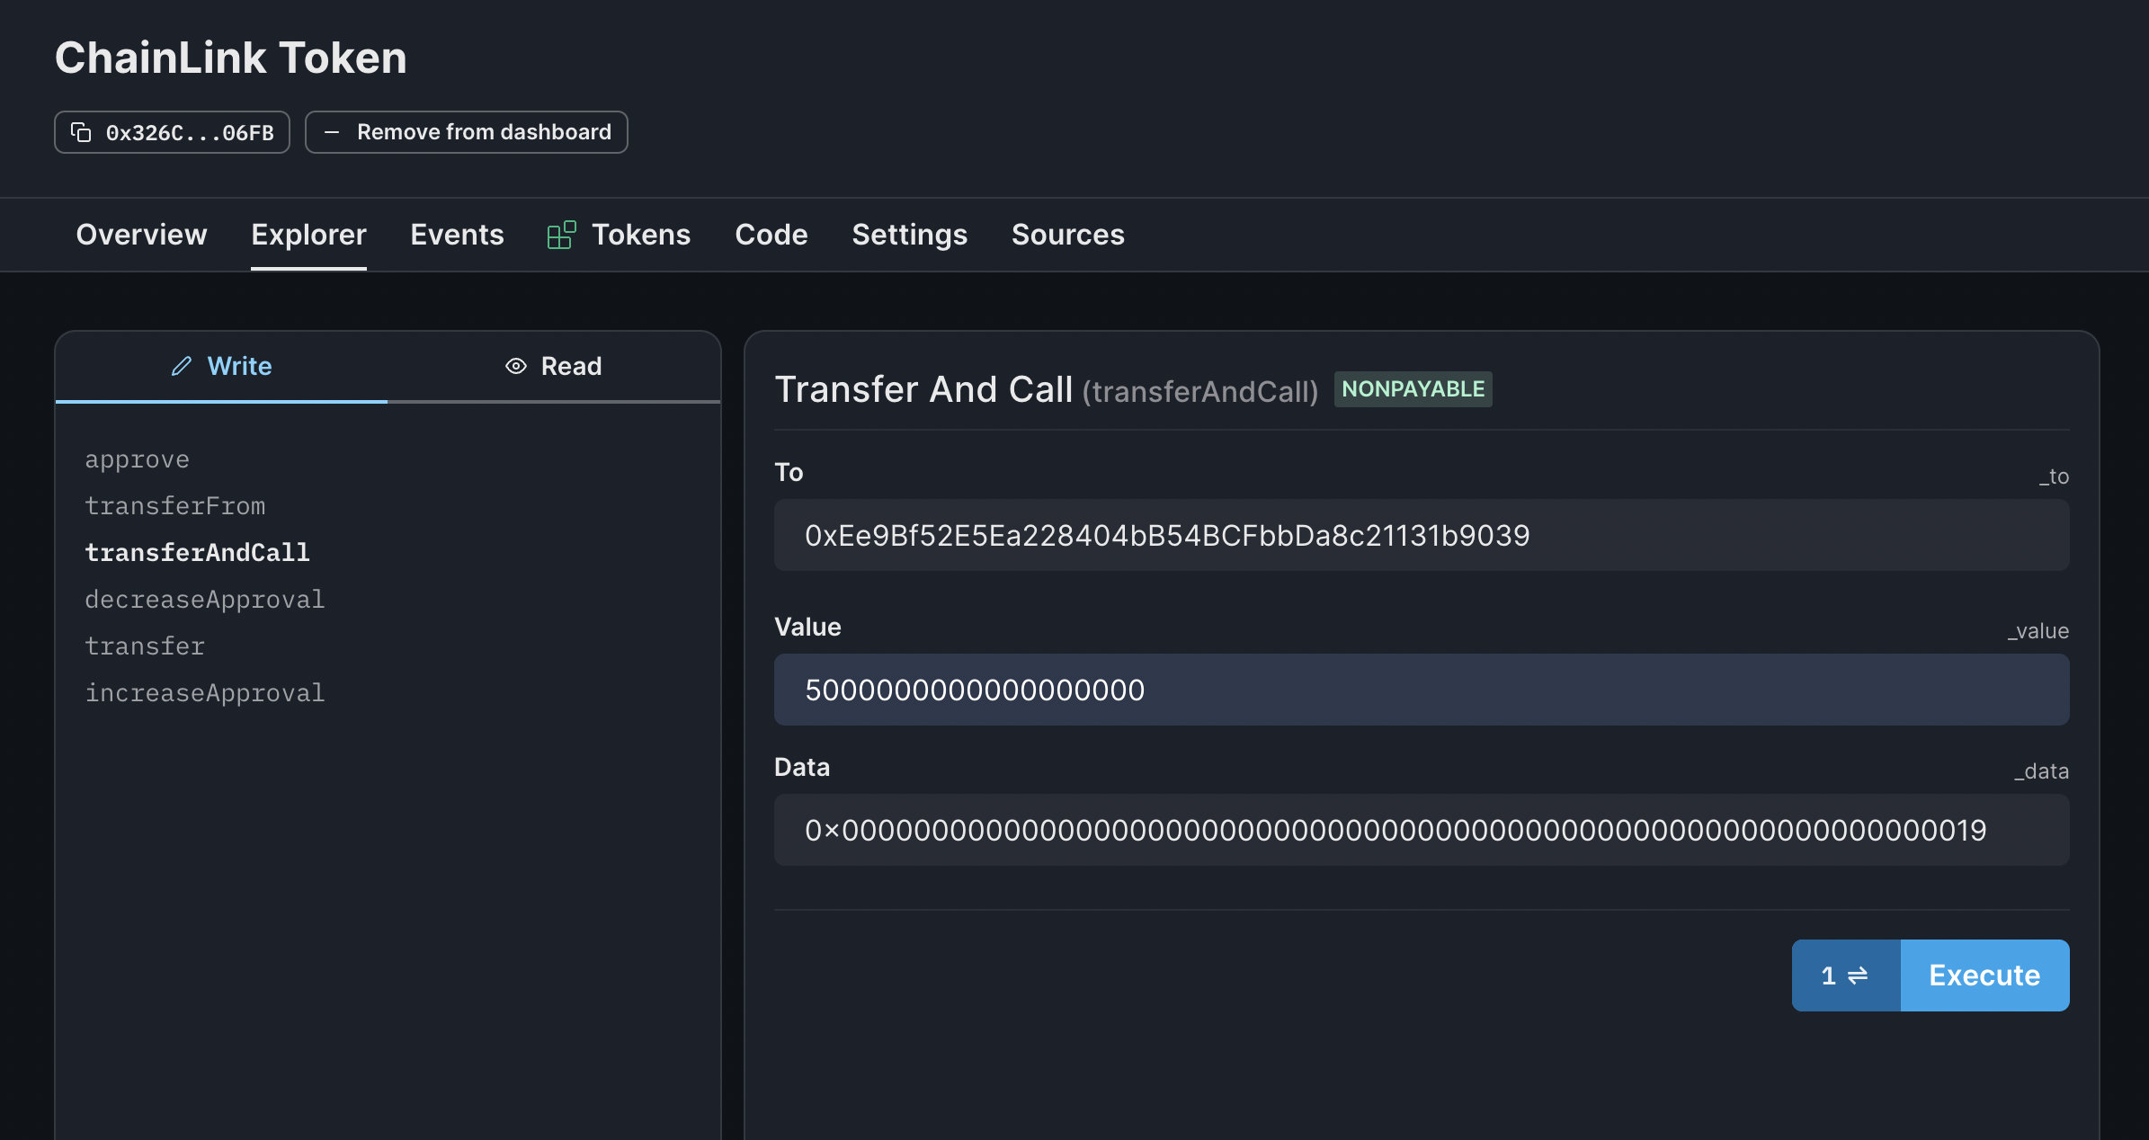Select the ChainLink Token contract address chip
The image size is (2149, 1140).
[171, 131]
